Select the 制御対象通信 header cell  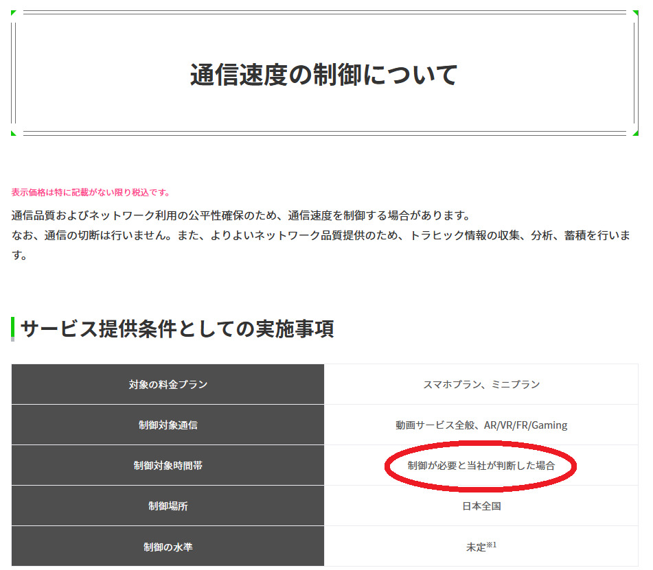click(168, 425)
